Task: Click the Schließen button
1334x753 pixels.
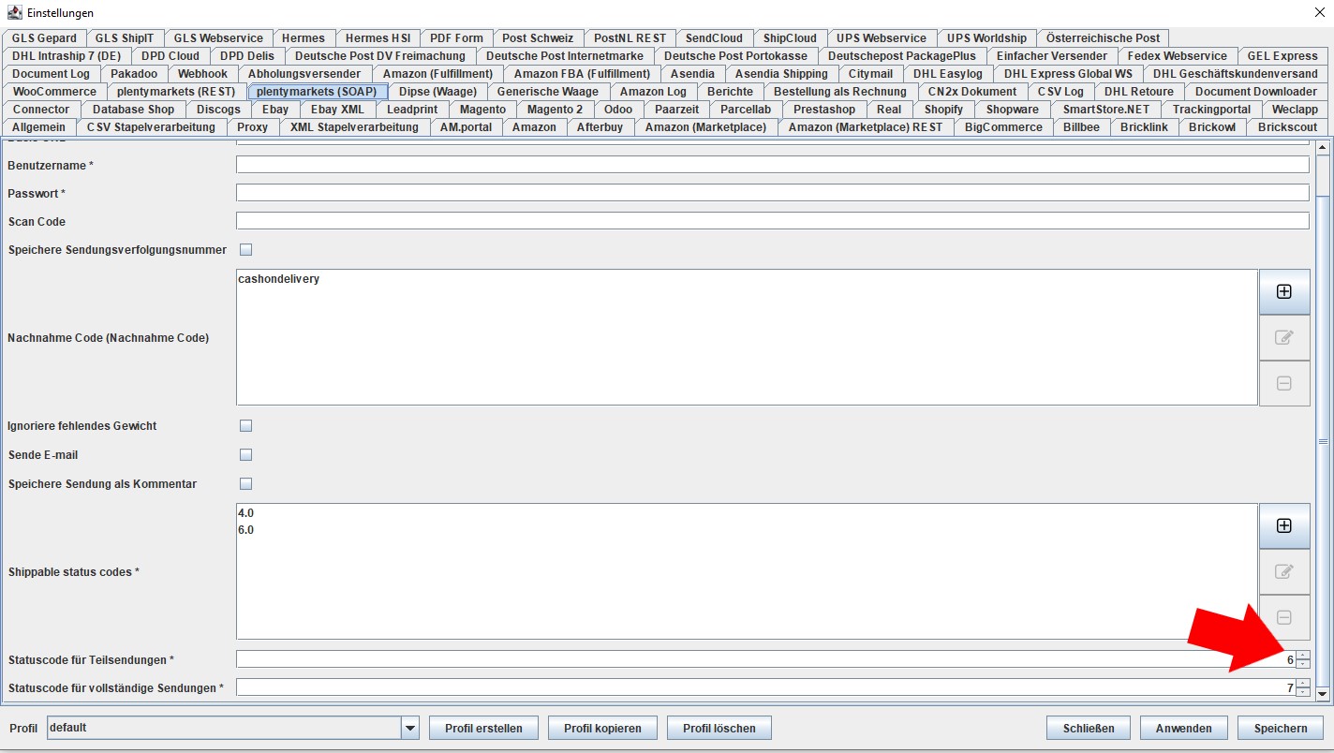Action: click(x=1089, y=728)
